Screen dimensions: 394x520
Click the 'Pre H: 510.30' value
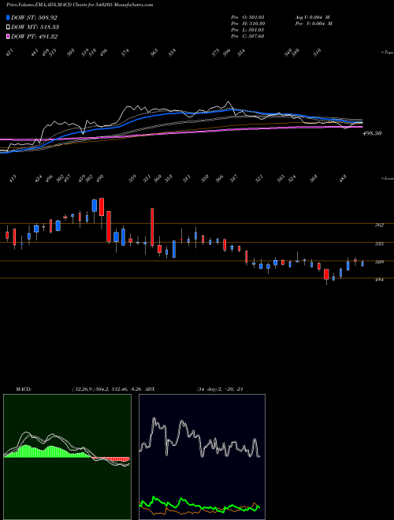[247, 24]
